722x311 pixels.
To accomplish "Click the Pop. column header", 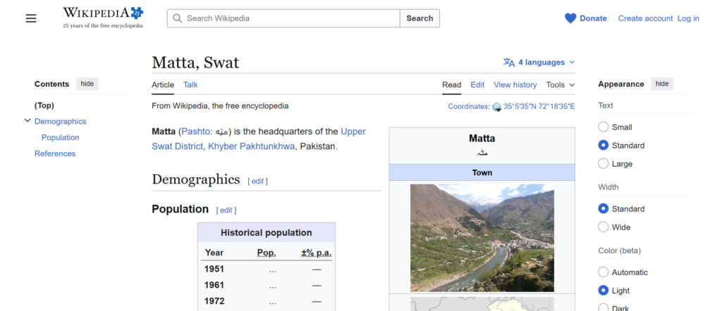I will click(x=267, y=253).
